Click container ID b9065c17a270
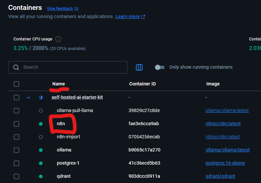The image size is (261, 183). click(x=144, y=150)
